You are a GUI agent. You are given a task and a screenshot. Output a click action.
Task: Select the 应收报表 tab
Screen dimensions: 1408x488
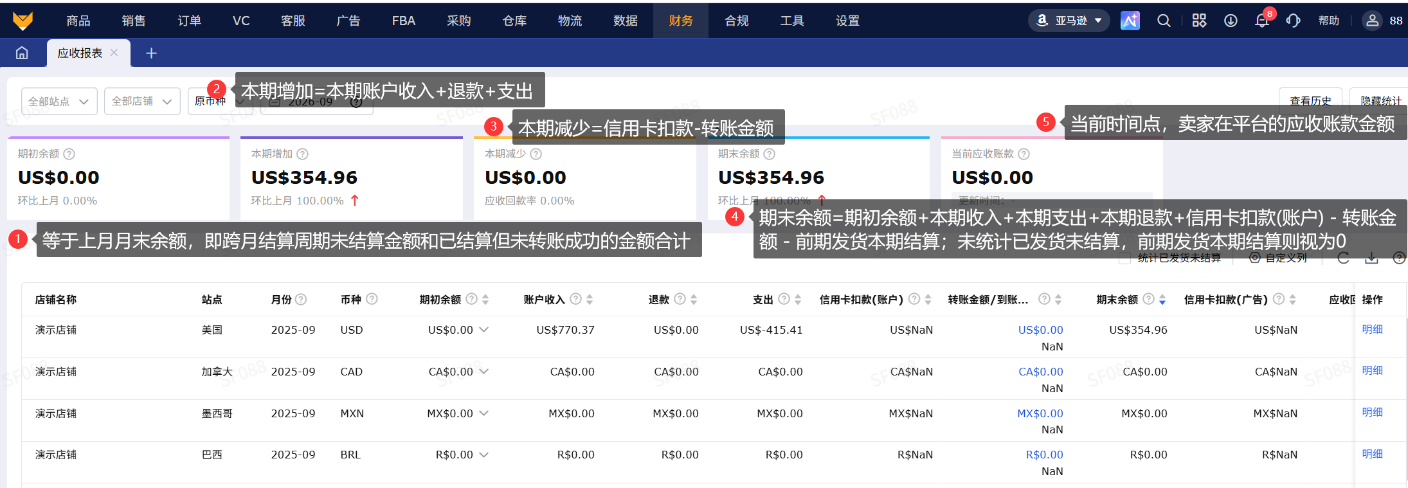80,53
